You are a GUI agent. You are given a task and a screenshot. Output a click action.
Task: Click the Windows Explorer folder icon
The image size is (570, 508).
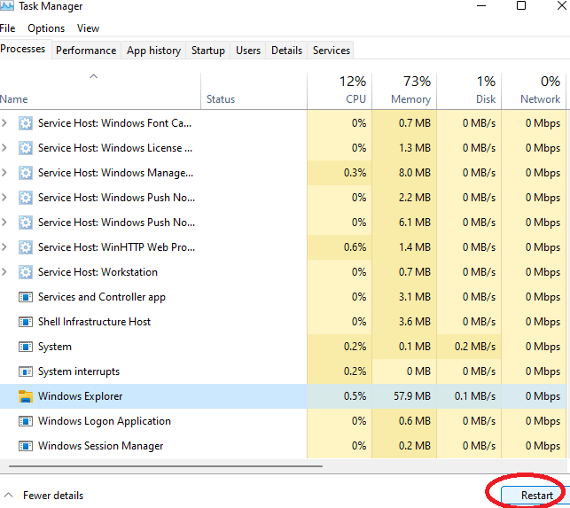pyautogui.click(x=26, y=396)
